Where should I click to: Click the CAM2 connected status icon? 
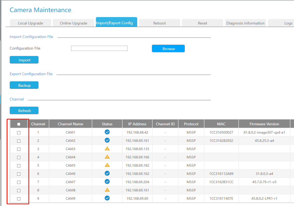[107, 140]
